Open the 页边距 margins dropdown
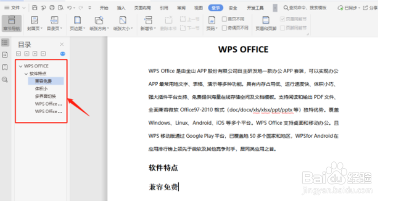This screenshot has width=394, height=204. point(78,23)
